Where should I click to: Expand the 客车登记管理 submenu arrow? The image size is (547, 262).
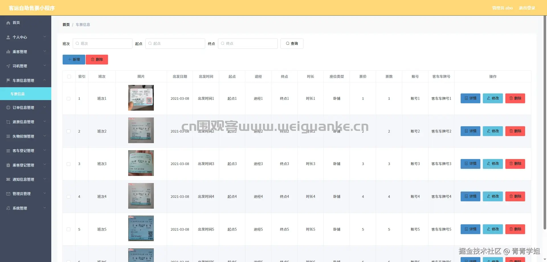coord(45,151)
